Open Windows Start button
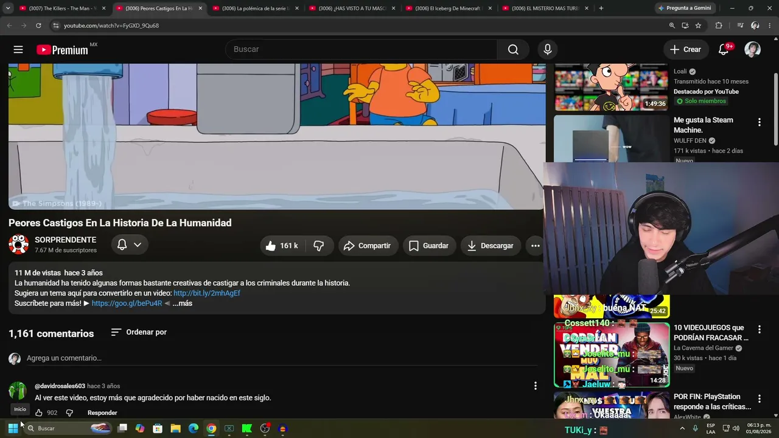This screenshot has width=779, height=438. click(x=13, y=428)
